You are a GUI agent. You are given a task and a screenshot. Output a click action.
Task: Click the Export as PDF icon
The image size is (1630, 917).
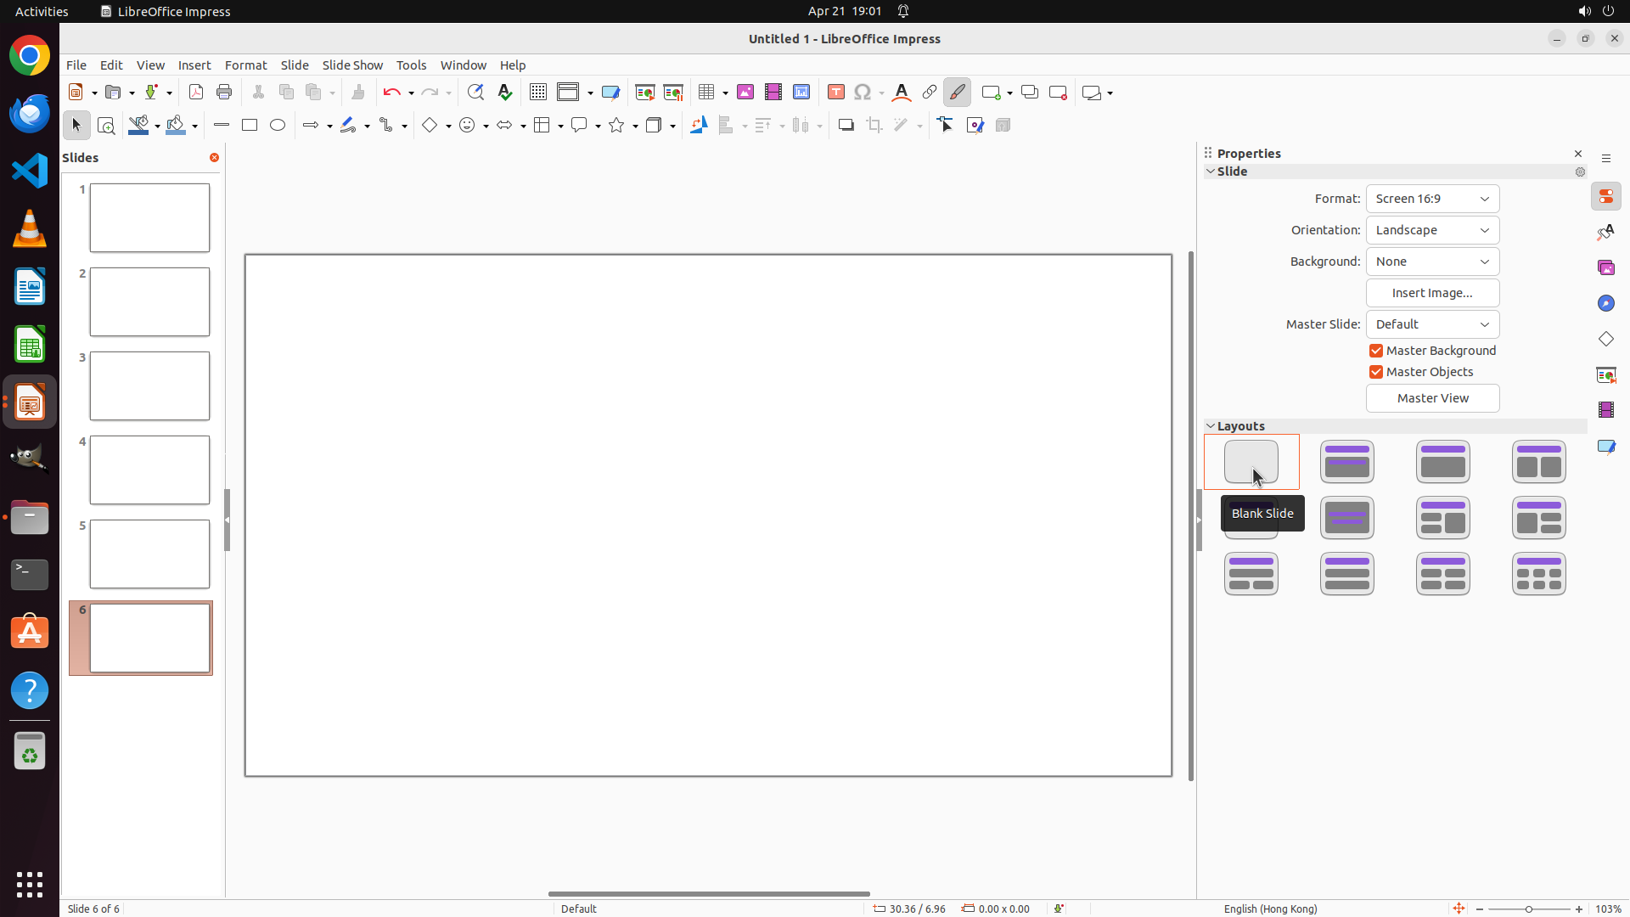click(196, 93)
